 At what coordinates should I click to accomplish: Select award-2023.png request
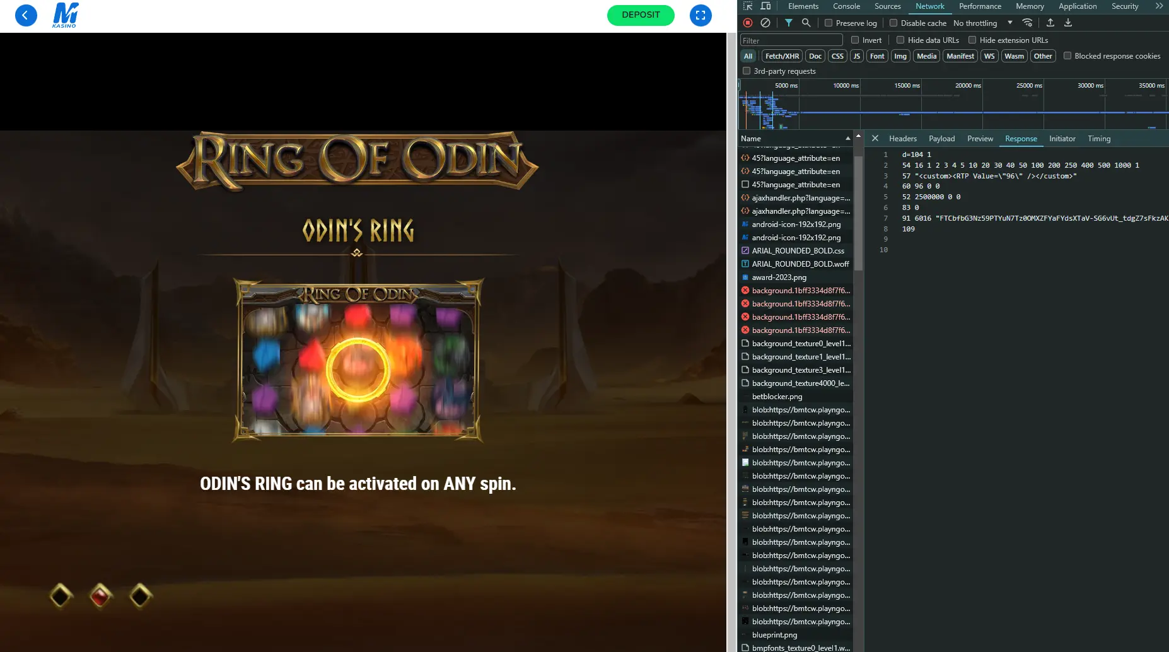point(795,277)
